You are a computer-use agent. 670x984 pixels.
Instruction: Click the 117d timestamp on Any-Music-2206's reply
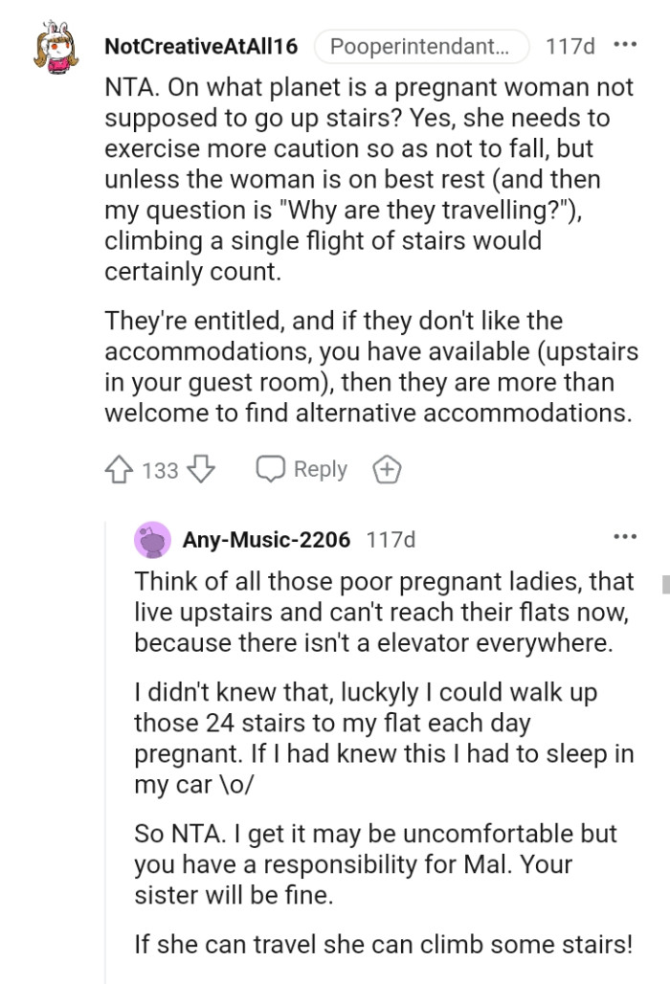point(391,540)
